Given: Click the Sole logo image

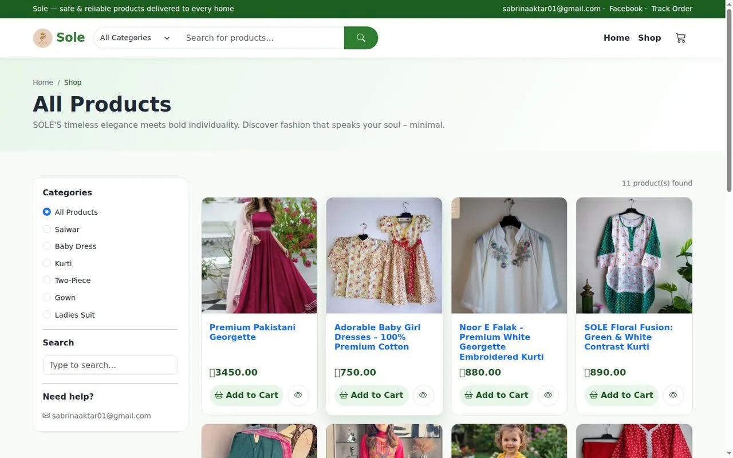Looking at the screenshot, I should tap(42, 38).
